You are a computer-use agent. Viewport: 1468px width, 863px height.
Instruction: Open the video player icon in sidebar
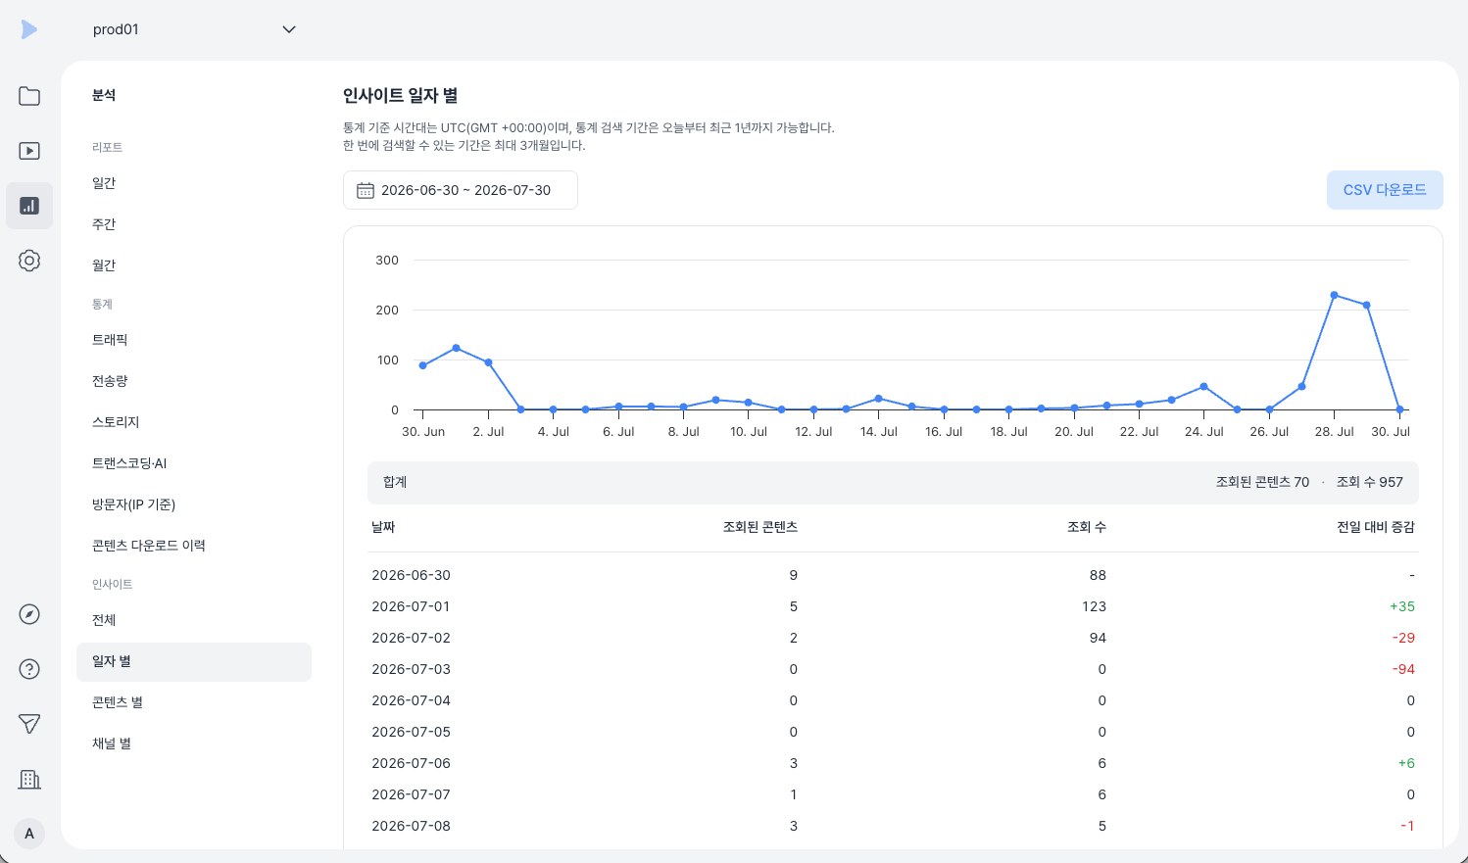pos(29,151)
